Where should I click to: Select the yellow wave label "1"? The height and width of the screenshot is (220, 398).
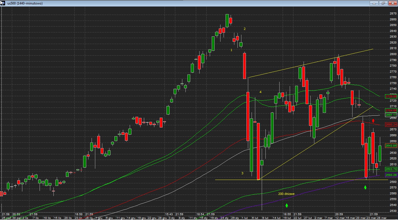click(x=232, y=50)
